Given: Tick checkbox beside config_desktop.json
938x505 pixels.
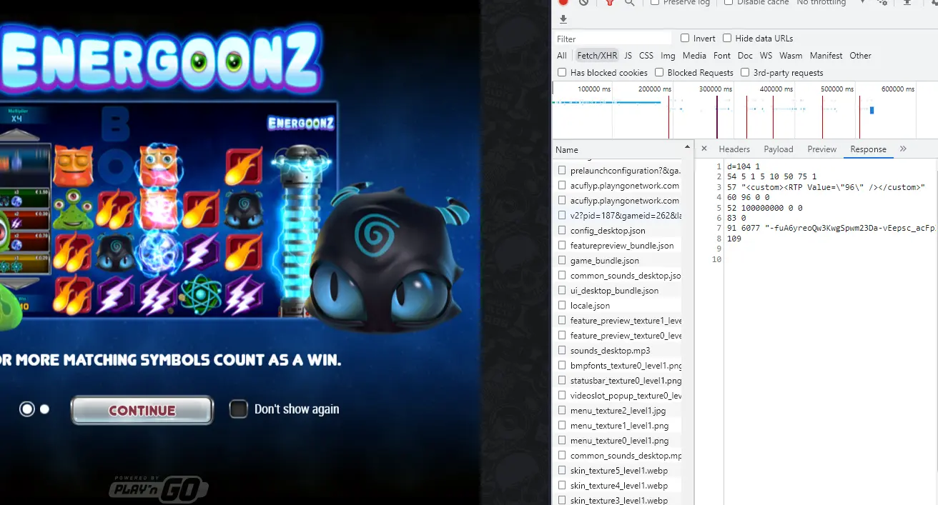Looking at the screenshot, I should (x=563, y=230).
